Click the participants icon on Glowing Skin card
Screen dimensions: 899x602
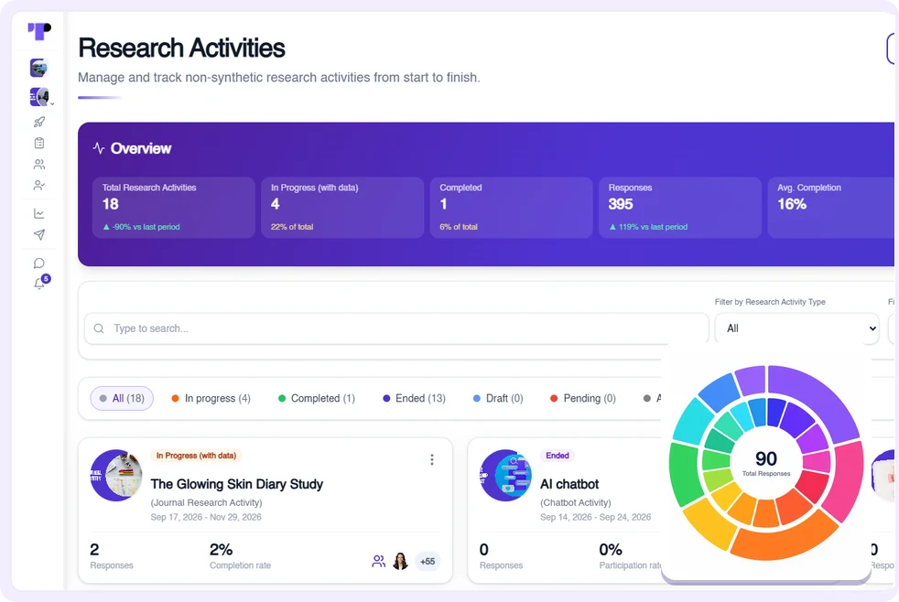[378, 562]
